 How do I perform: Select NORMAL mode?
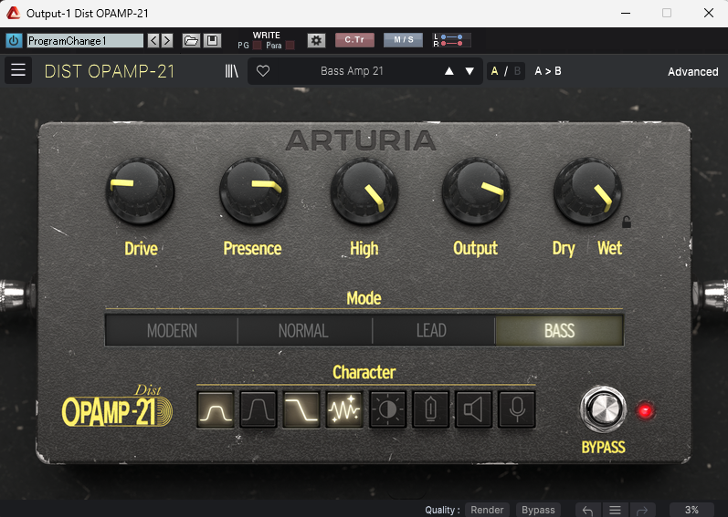click(x=303, y=330)
